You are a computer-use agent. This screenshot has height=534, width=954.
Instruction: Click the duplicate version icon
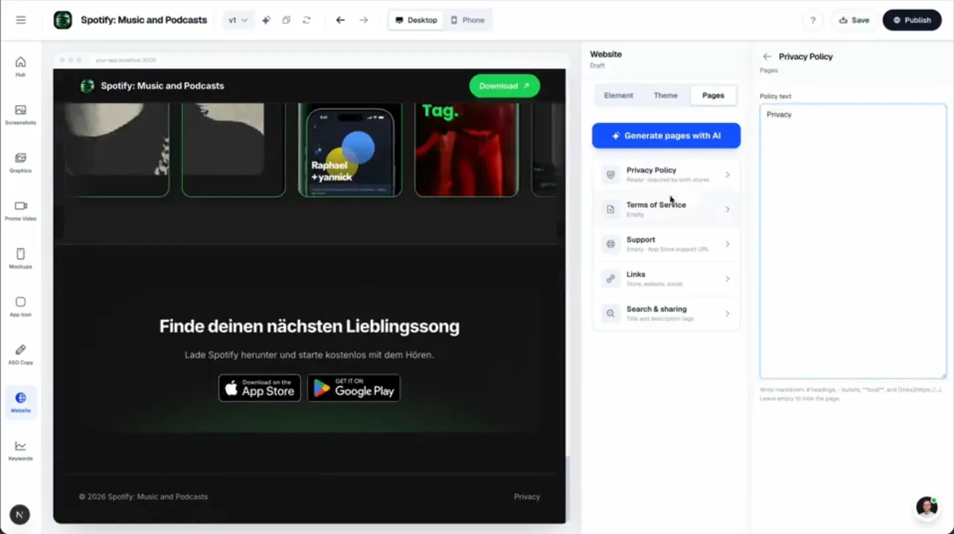pos(286,20)
